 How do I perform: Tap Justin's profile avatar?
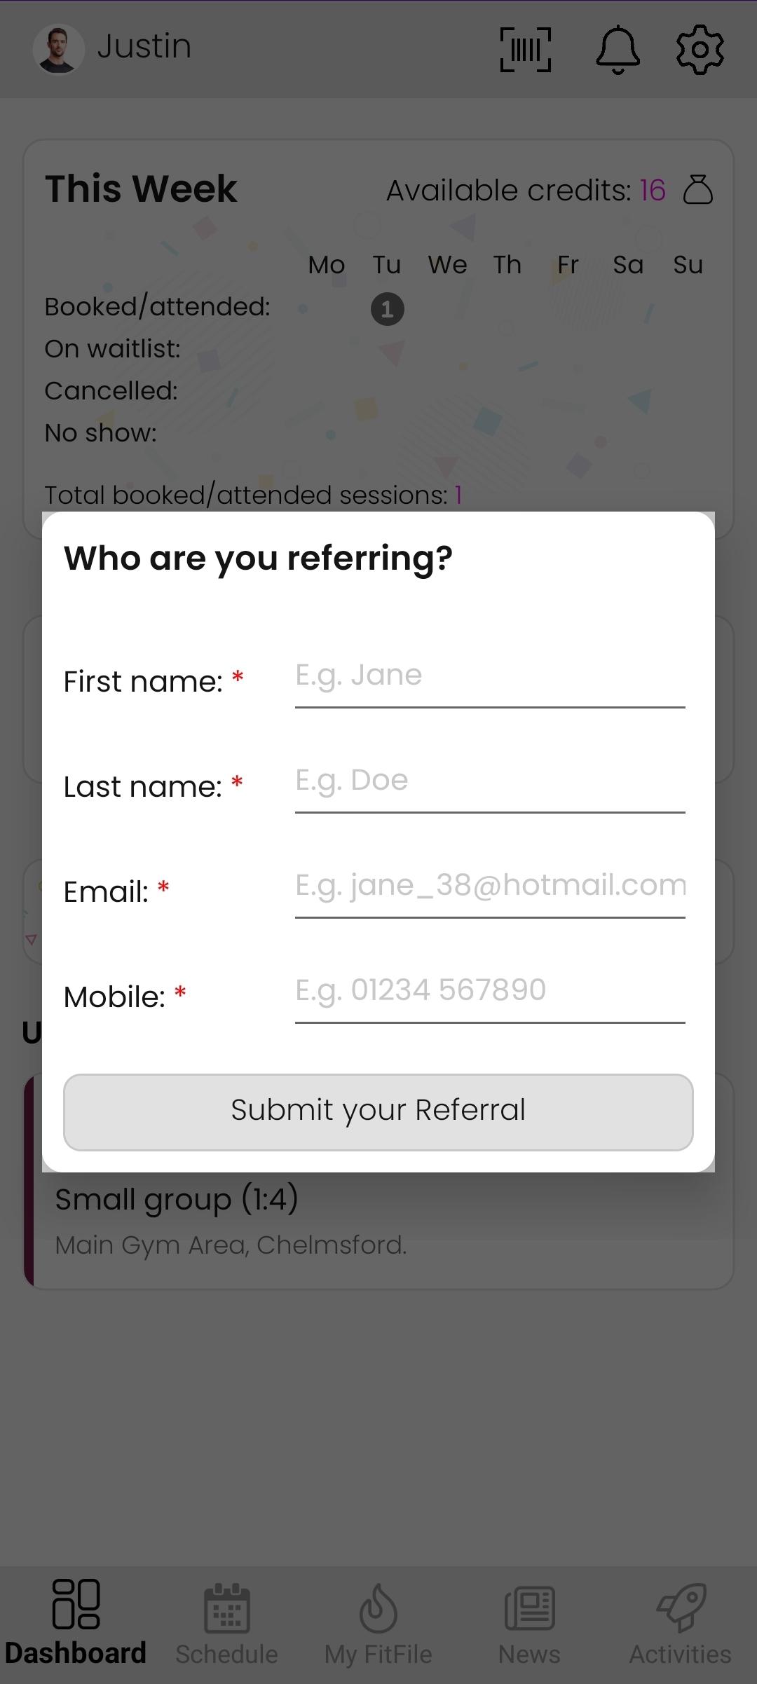(x=58, y=50)
